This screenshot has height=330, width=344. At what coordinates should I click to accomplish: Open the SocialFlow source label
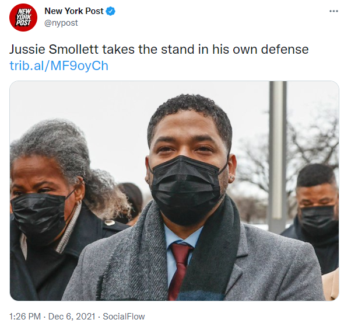(x=124, y=317)
